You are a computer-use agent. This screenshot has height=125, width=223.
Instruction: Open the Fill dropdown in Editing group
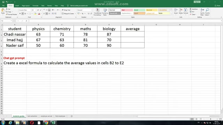(192, 12)
